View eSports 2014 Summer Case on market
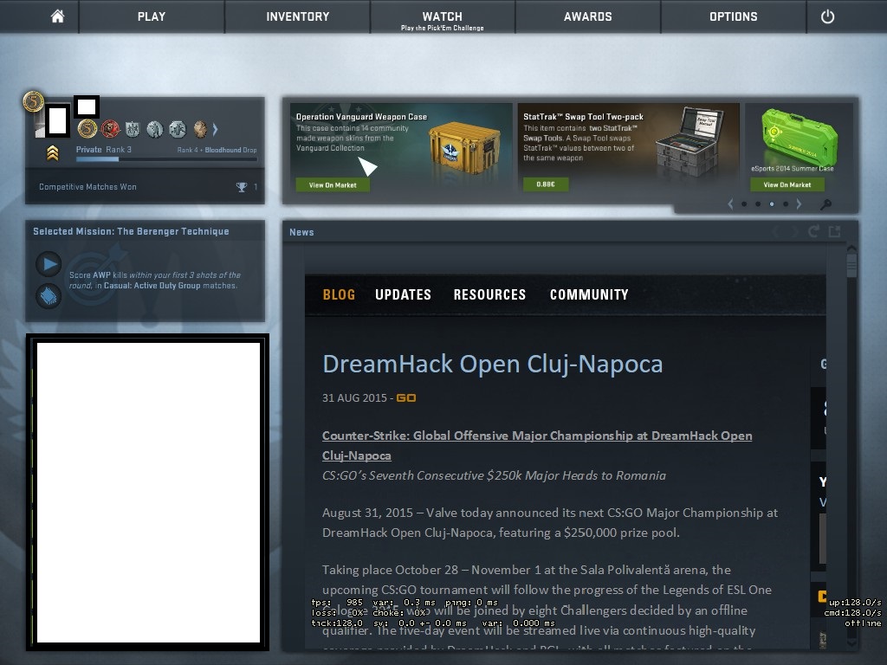 pos(787,185)
